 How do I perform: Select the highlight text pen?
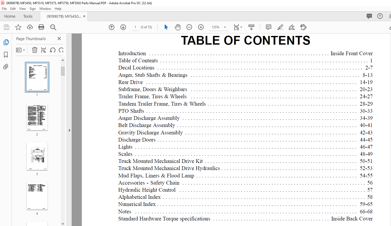[x=280, y=27]
